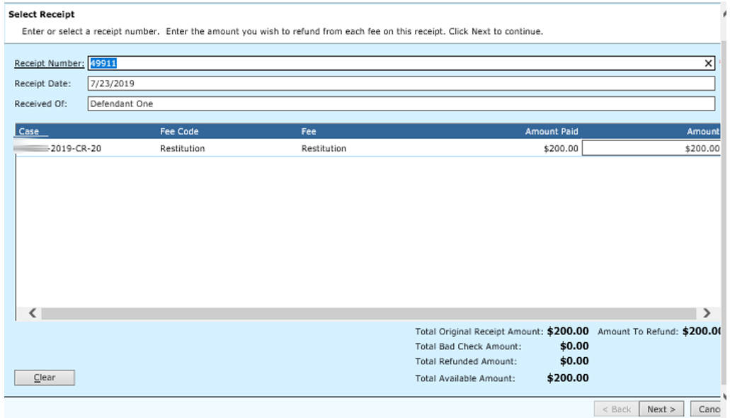Select the 2019-CR-20 case row
Screen dimensions: 730x418
click(71, 149)
